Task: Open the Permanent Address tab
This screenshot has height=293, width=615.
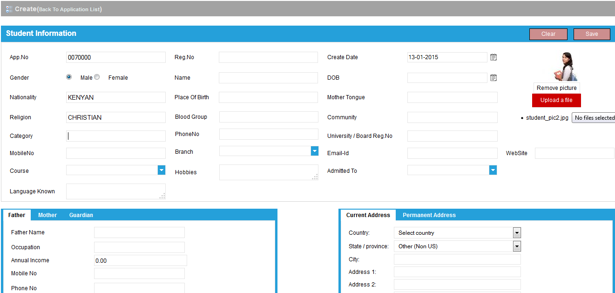Action: [x=429, y=215]
